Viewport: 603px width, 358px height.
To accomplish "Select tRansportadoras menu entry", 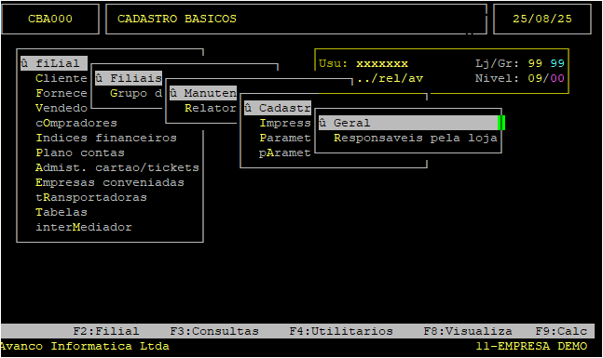I will [x=91, y=198].
